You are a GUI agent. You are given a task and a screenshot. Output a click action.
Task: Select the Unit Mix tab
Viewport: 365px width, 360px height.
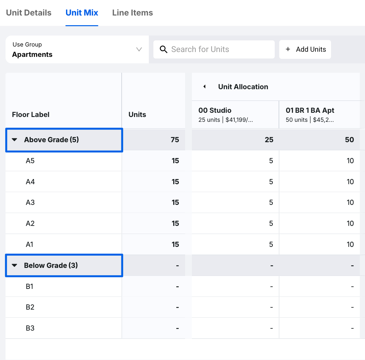point(82,13)
